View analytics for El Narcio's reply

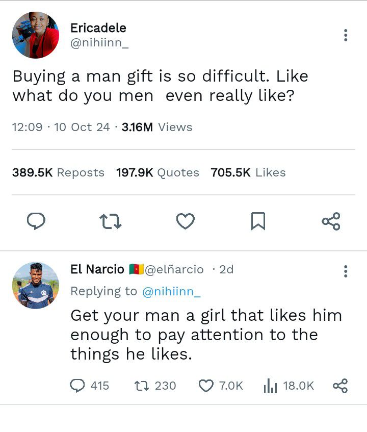click(x=289, y=386)
